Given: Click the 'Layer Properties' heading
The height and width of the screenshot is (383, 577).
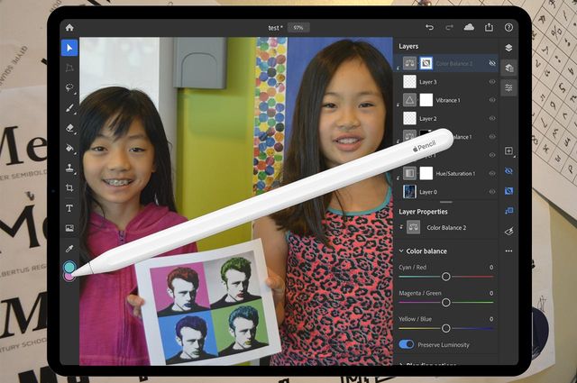Looking at the screenshot, I should pos(423,212).
